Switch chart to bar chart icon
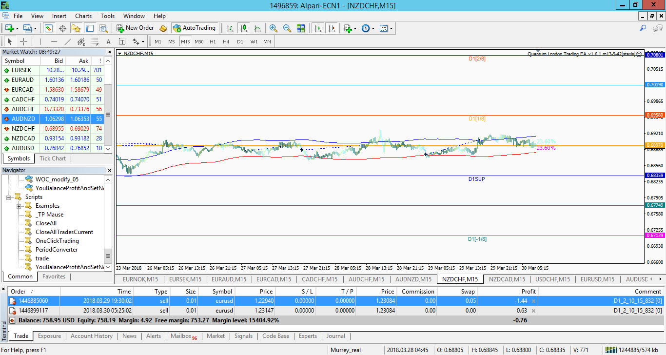The width and height of the screenshot is (666, 355). click(x=230, y=28)
